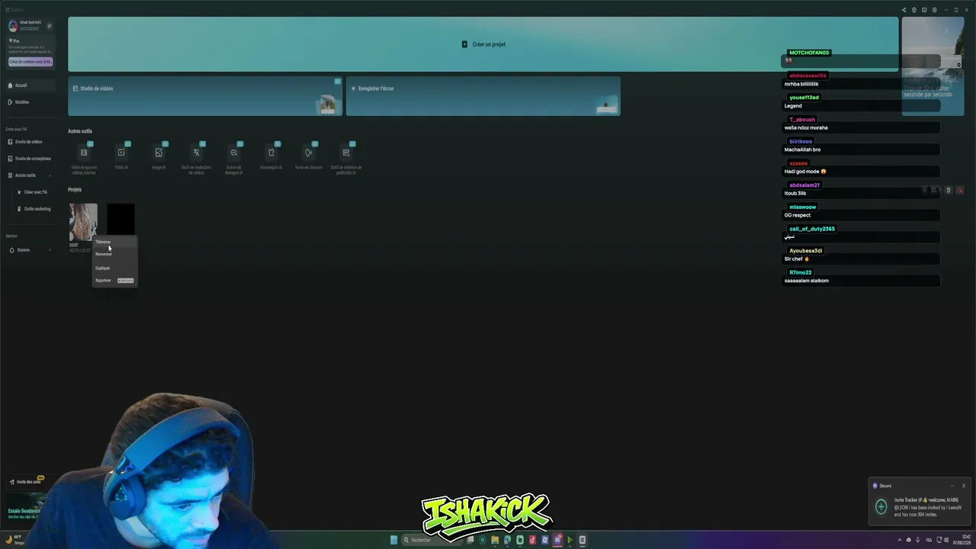
Task: Click the purple Pro upgrade button in the sidebar
Action: [x=30, y=62]
